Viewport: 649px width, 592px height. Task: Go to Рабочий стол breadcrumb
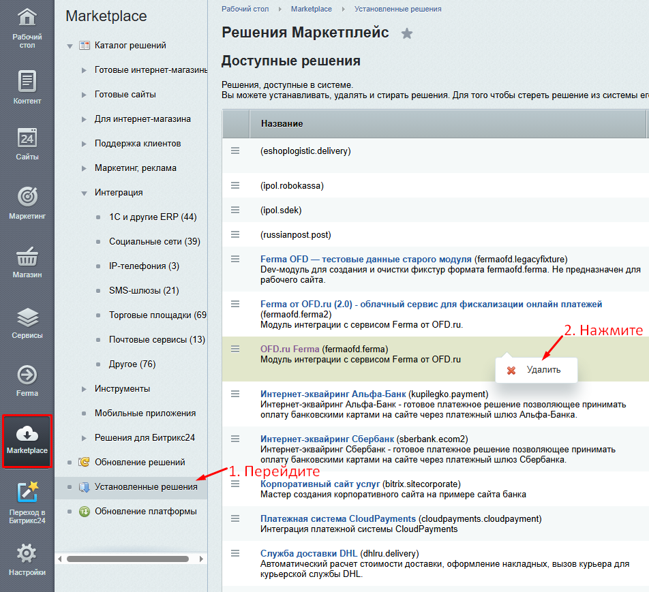(x=245, y=9)
